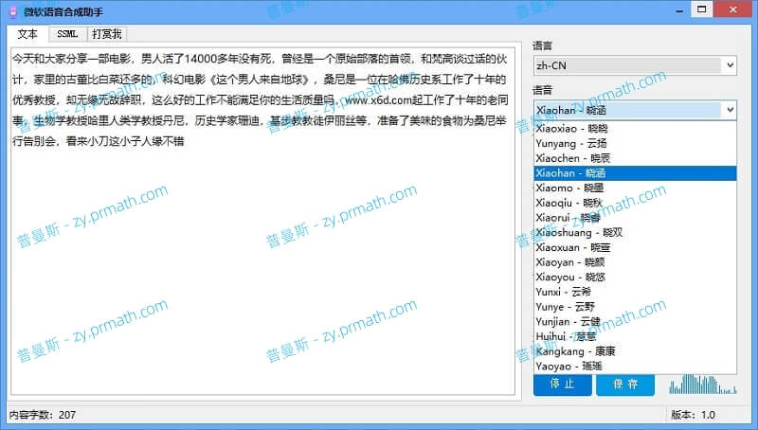Select voice Yaoyao - 瑶瑶
Viewport: 758px width, 430px height.
635,367
